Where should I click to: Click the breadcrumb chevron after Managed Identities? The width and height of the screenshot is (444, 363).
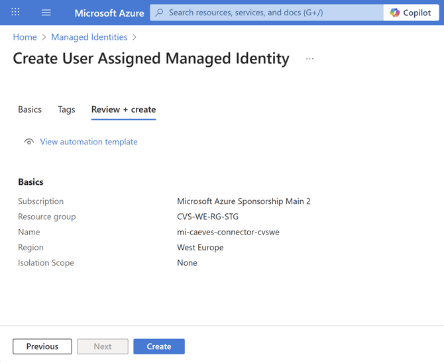click(x=135, y=38)
